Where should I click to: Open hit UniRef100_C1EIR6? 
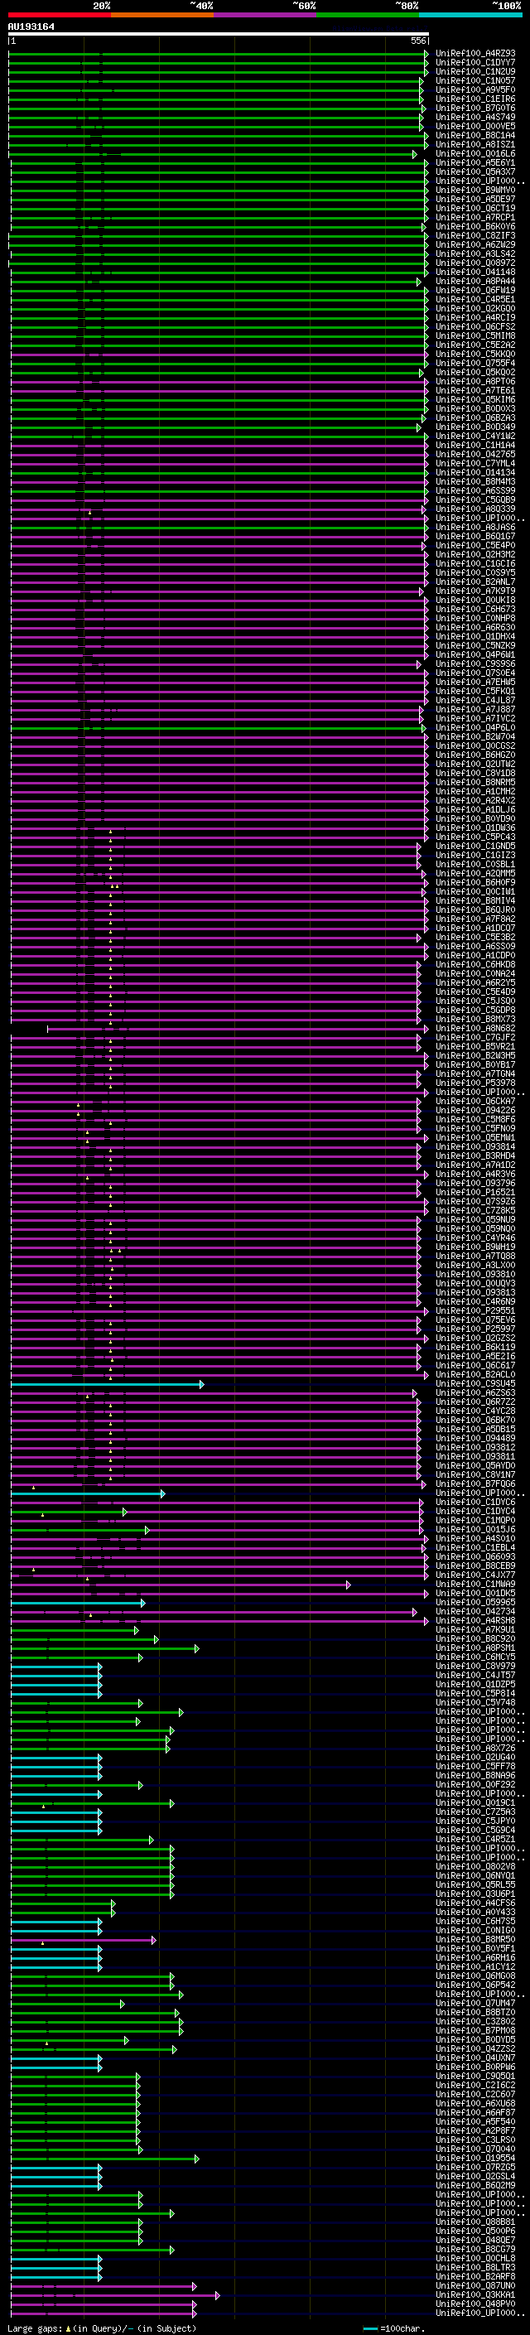[x=475, y=99]
